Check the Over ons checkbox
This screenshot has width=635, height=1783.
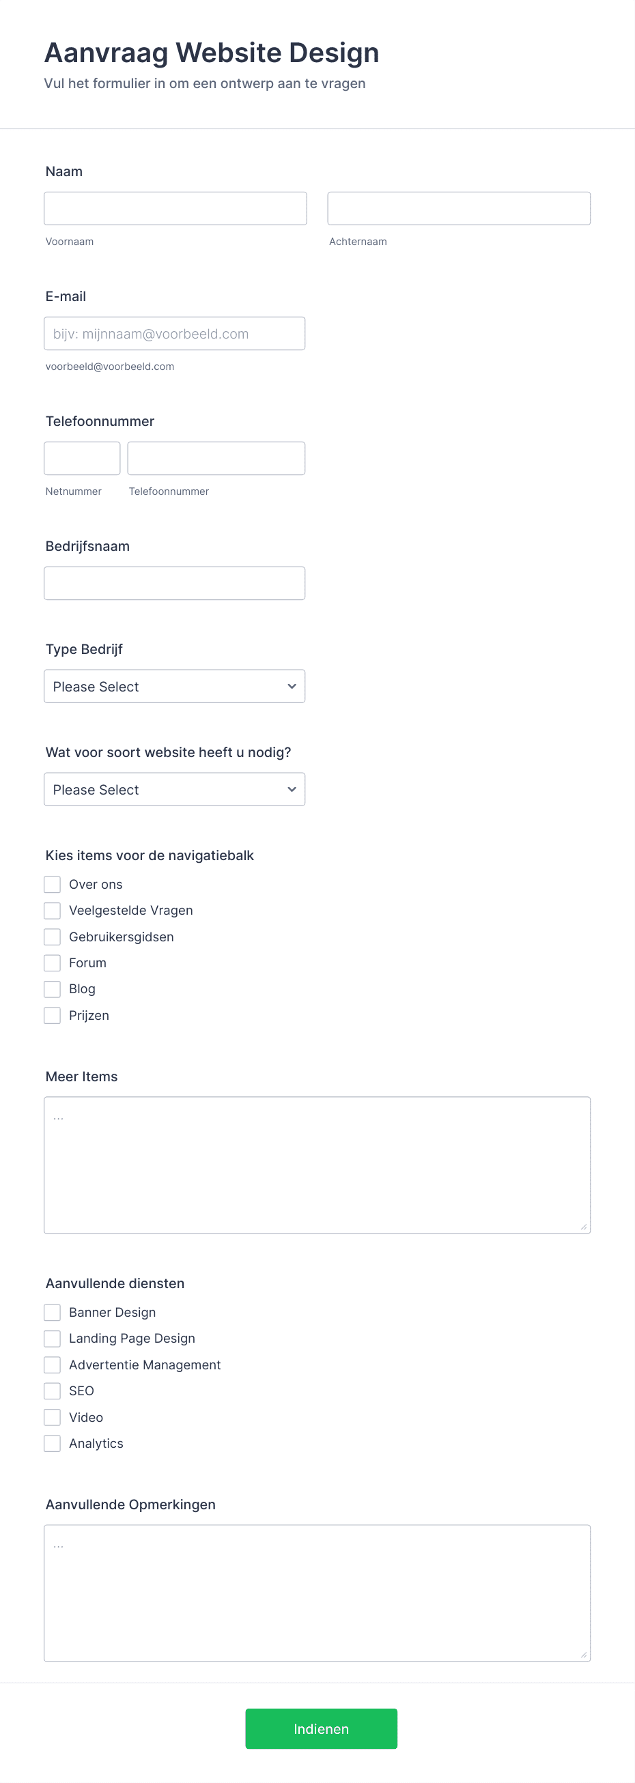coord(53,885)
